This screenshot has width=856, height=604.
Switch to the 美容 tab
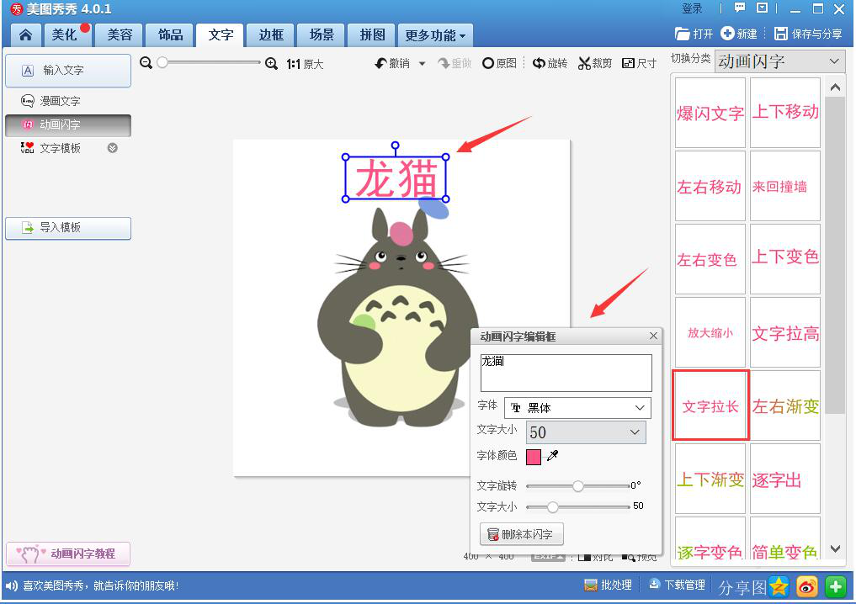(x=120, y=35)
